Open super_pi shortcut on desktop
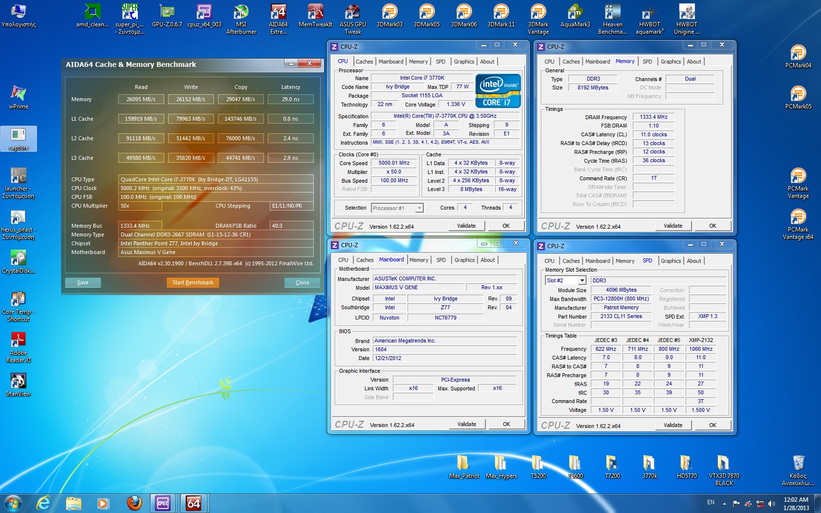Screen dimensions: 821x513 (130, 19)
